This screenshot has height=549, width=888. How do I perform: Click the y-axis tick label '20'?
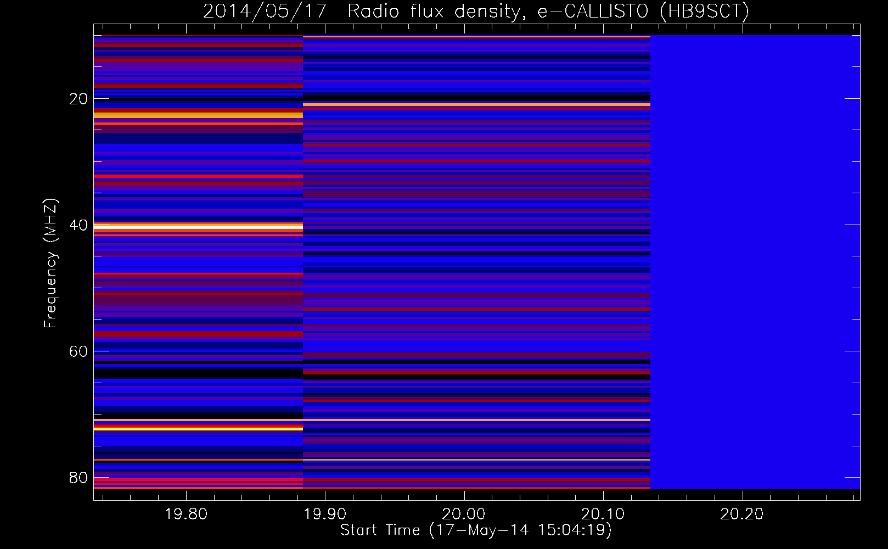(78, 99)
